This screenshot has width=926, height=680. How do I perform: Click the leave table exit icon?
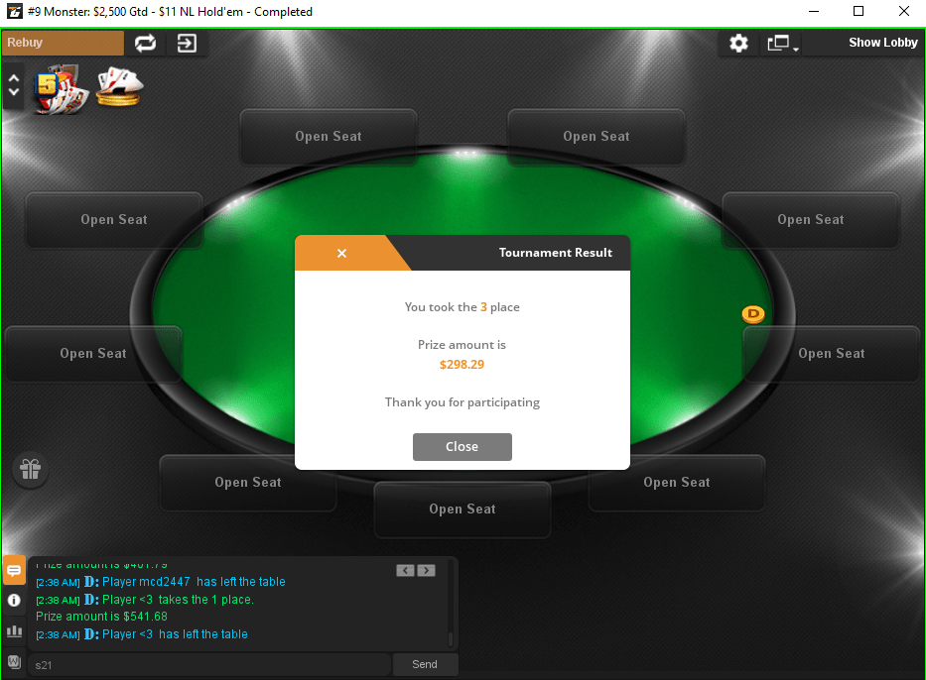tap(187, 43)
